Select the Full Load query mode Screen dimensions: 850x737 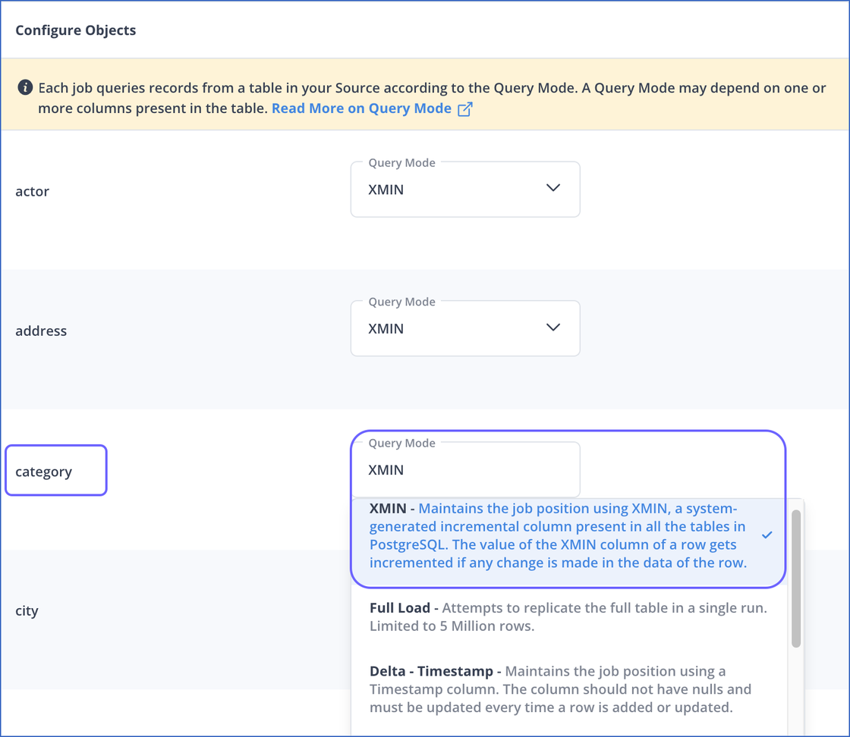[567, 616]
